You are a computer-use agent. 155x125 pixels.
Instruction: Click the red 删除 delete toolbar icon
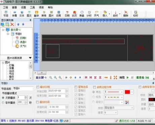pyautogui.click(x=126, y=14)
